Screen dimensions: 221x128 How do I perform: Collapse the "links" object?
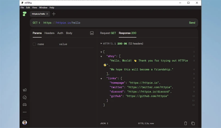pos(101,79)
